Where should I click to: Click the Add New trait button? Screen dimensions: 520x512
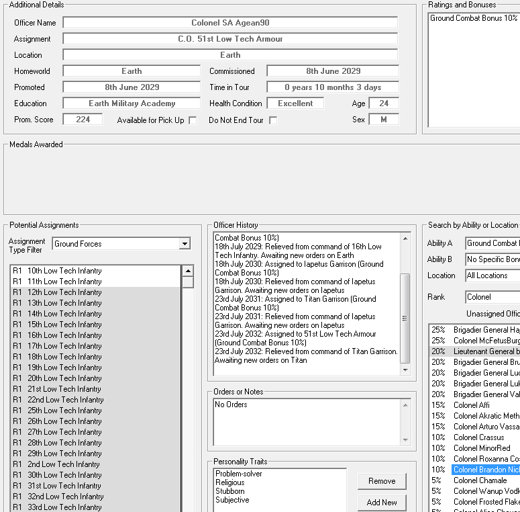(x=382, y=503)
